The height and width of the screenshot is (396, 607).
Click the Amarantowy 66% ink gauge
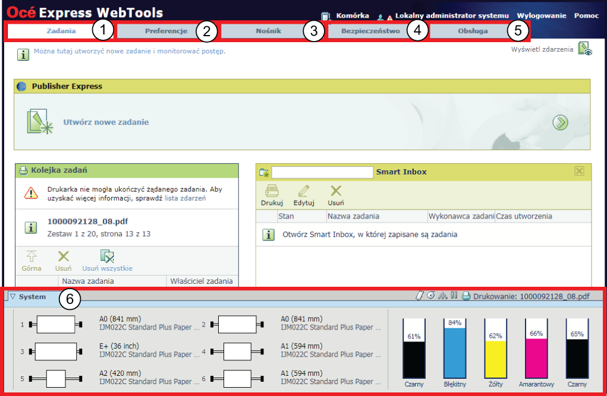(x=536, y=349)
